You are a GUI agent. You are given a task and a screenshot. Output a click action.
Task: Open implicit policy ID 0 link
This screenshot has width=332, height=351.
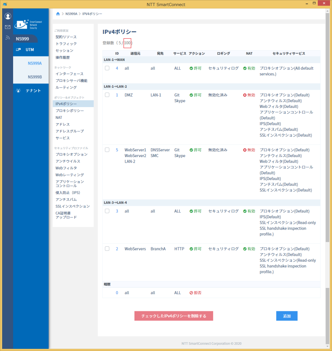coord(117,293)
